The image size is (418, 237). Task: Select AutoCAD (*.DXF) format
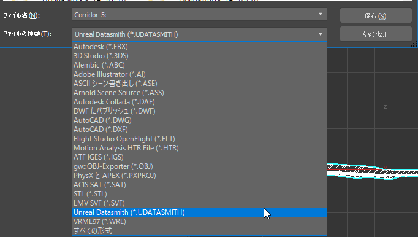(199, 130)
